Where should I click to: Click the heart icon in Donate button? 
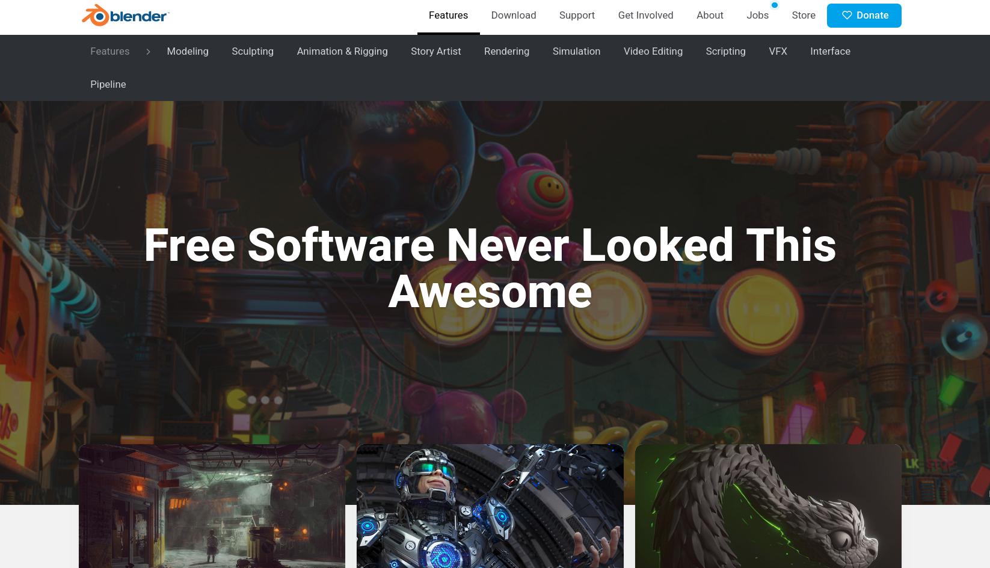[x=846, y=16]
